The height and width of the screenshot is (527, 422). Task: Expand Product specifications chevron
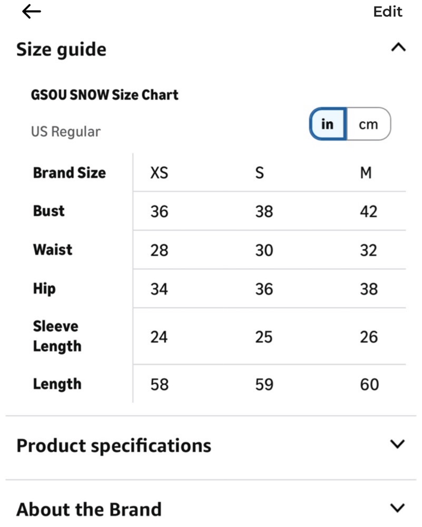tap(397, 444)
